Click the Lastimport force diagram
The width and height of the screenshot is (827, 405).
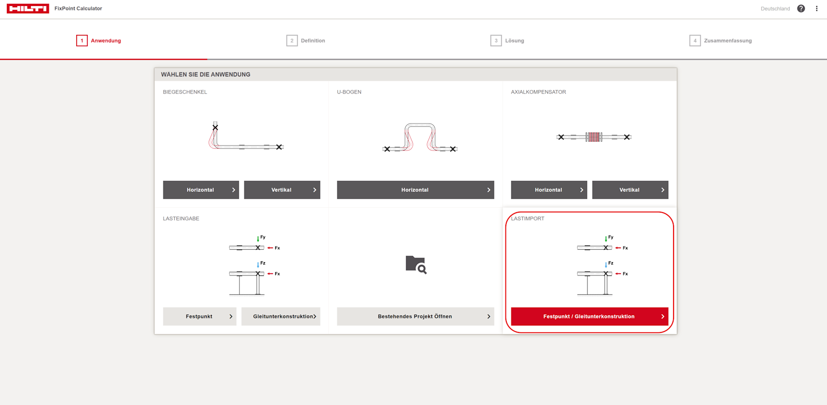[602, 265]
